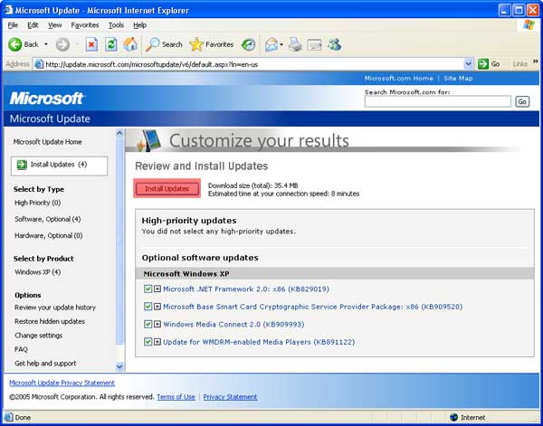
Task: Uncheck the .NET Framework 2.0 update checkbox
Action: (x=148, y=289)
